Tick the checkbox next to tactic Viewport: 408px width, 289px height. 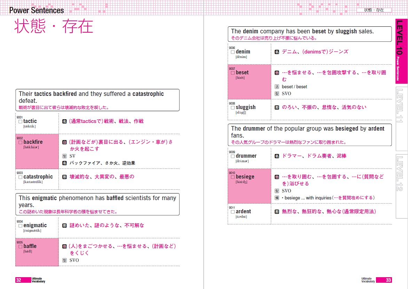pos(21,122)
